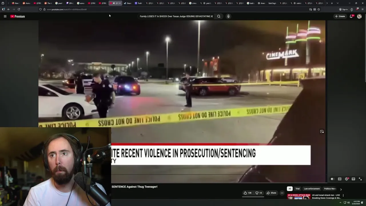Open a new browser tab

[x=332, y=3]
